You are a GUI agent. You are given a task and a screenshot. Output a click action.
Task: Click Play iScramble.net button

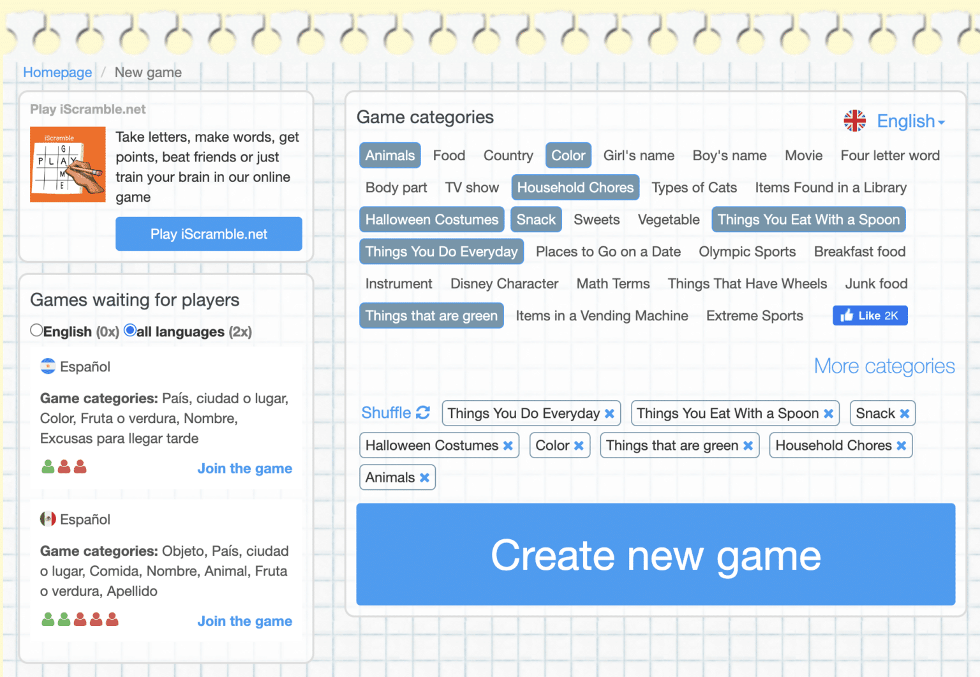click(x=209, y=234)
